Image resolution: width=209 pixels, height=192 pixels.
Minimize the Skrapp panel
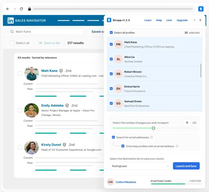coord(195,20)
